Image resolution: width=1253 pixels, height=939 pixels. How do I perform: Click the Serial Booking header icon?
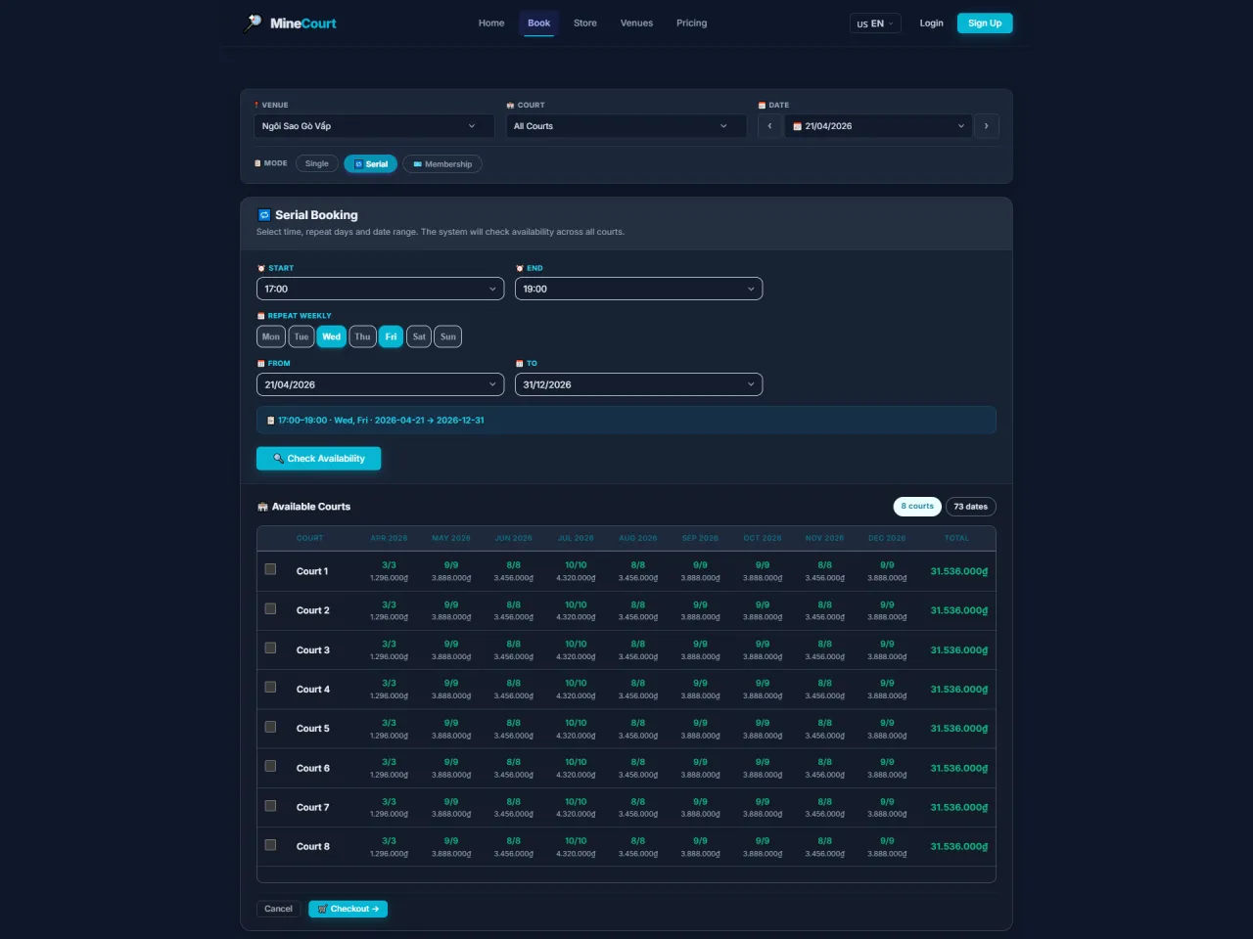(264, 215)
